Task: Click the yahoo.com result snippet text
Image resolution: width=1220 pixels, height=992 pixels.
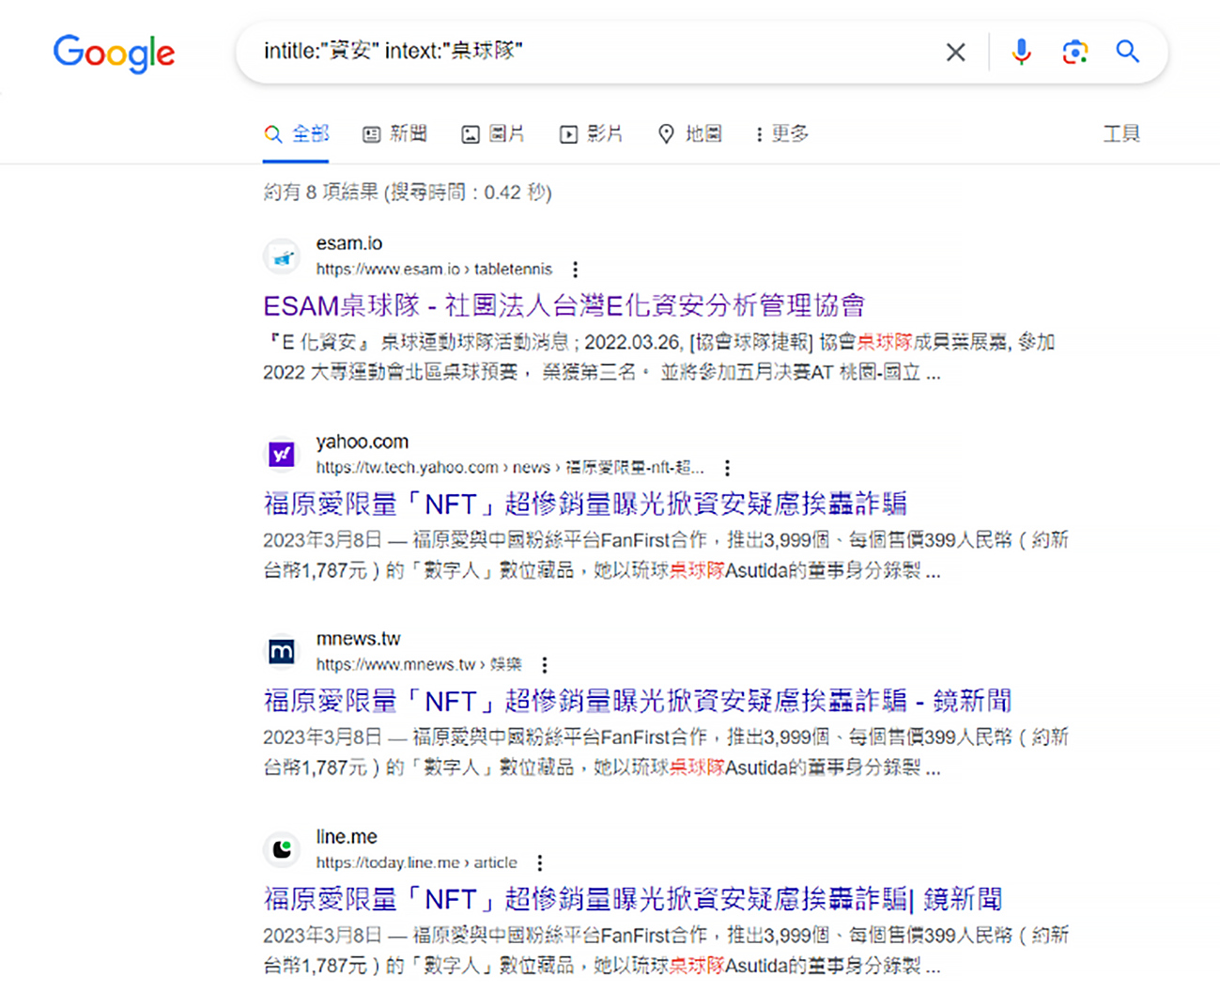Action: pos(666,555)
